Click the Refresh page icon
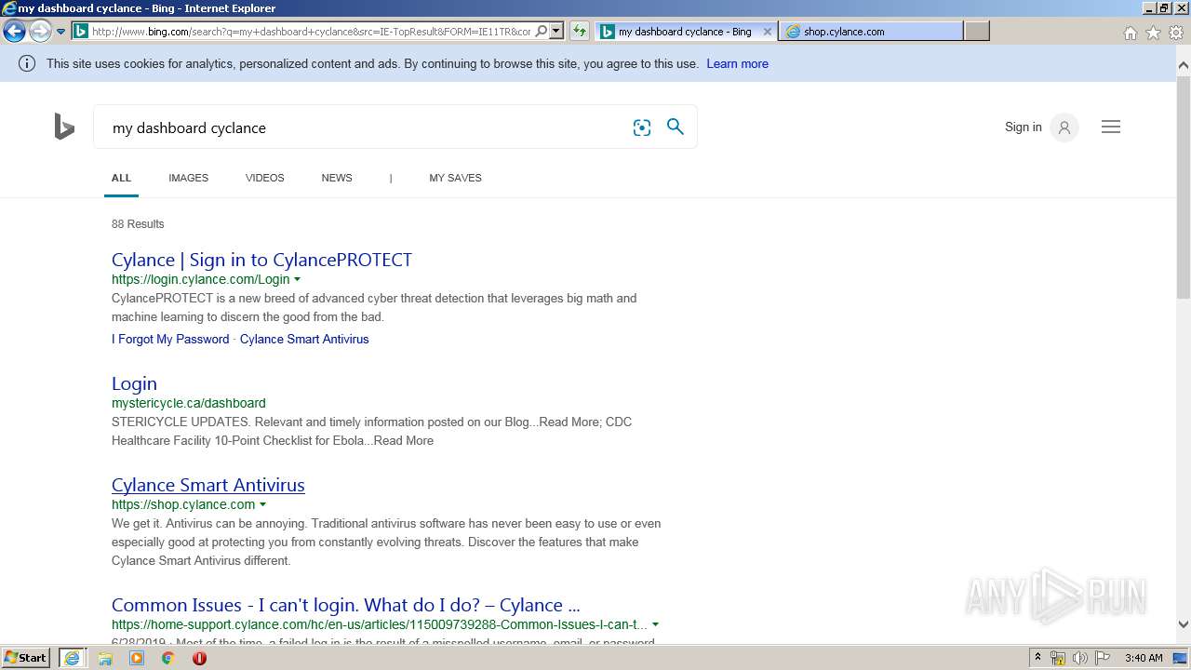 (x=580, y=31)
